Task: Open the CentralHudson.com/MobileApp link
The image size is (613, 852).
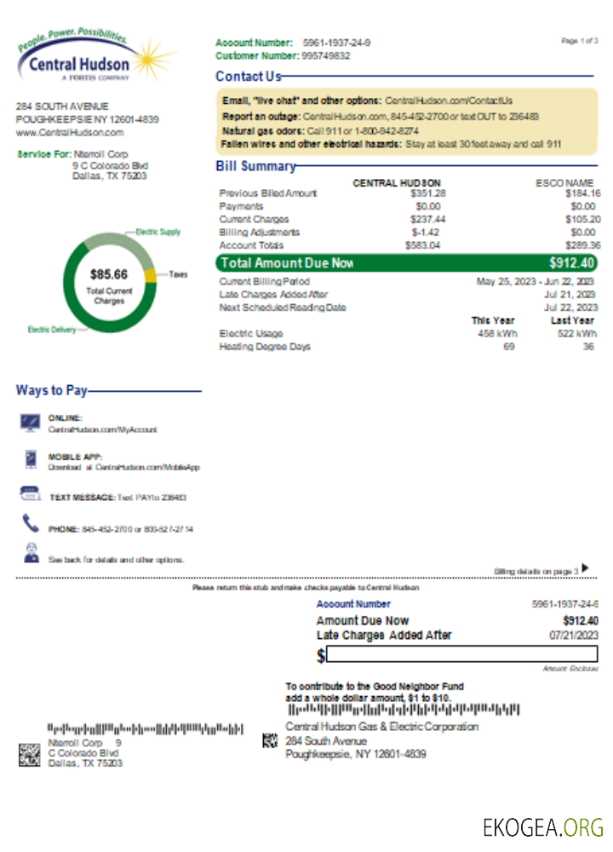Action: coord(147,467)
